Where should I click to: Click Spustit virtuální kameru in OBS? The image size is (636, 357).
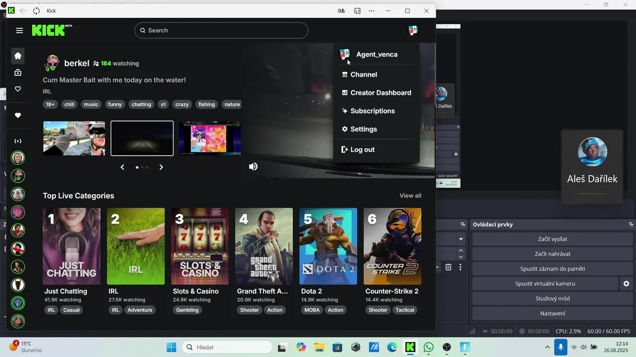coord(545,284)
